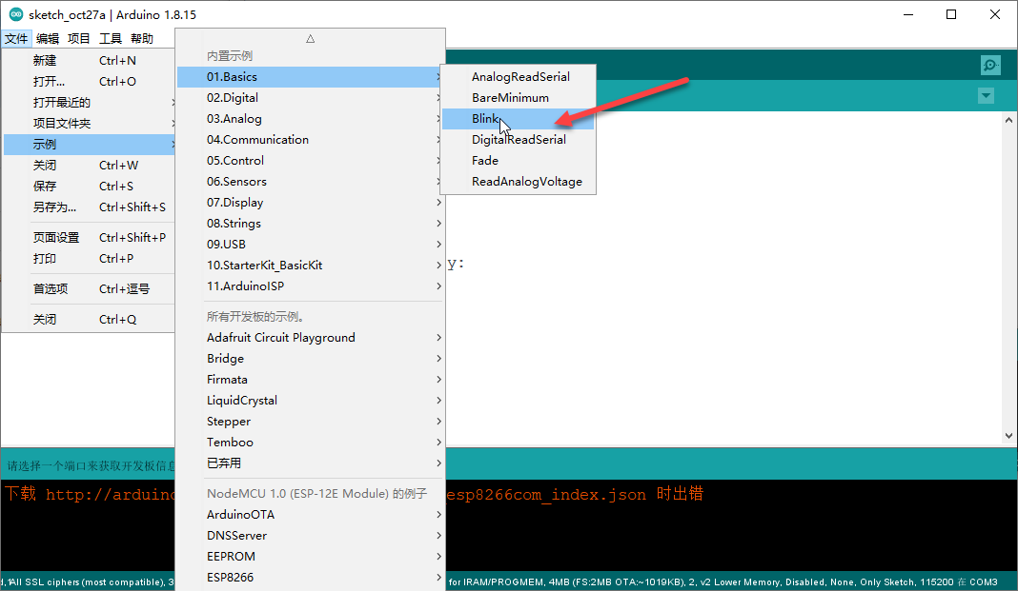Open the 09.USB examples submenu
This screenshot has height=591, width=1018.
(311, 245)
